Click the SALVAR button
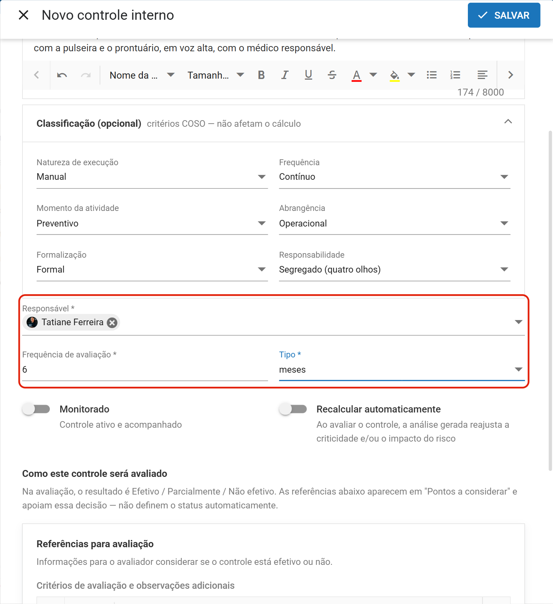The height and width of the screenshot is (604, 553). (504, 15)
